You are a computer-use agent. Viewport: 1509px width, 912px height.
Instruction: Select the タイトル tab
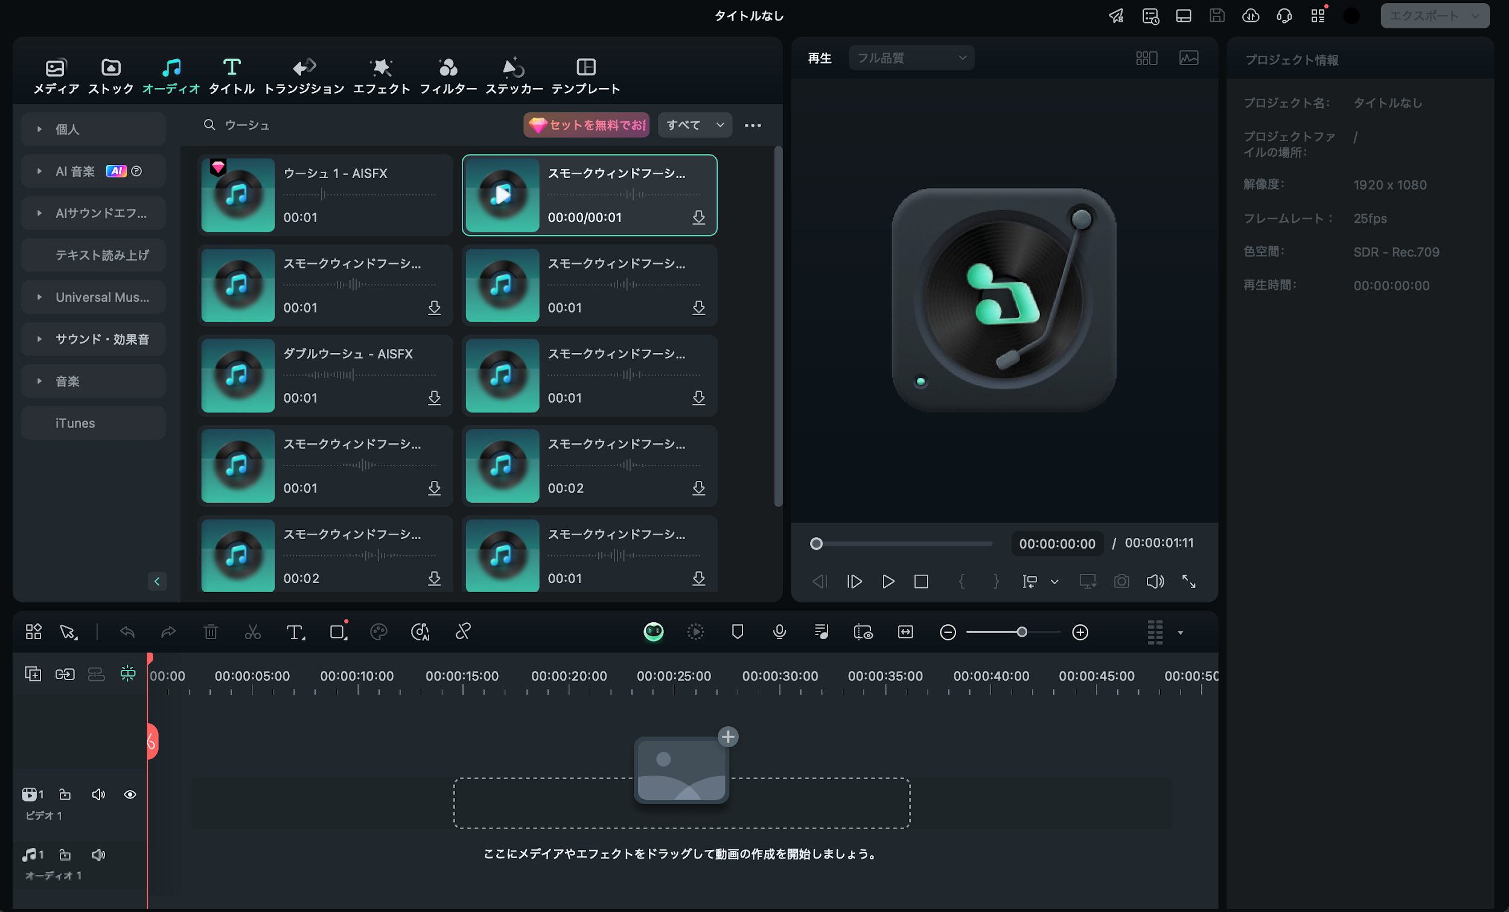click(x=232, y=76)
